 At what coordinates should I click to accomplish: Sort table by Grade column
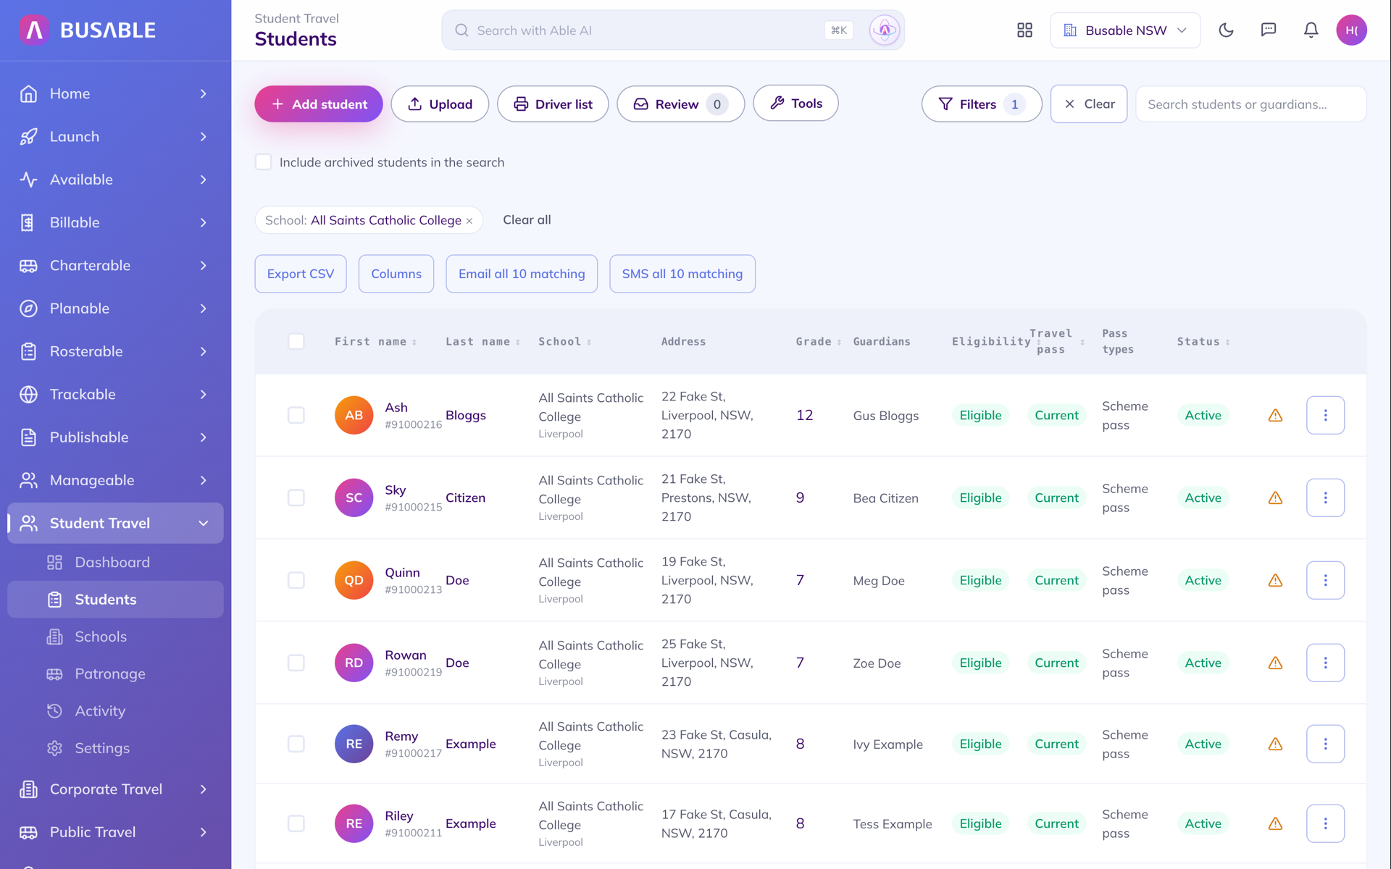pos(818,342)
